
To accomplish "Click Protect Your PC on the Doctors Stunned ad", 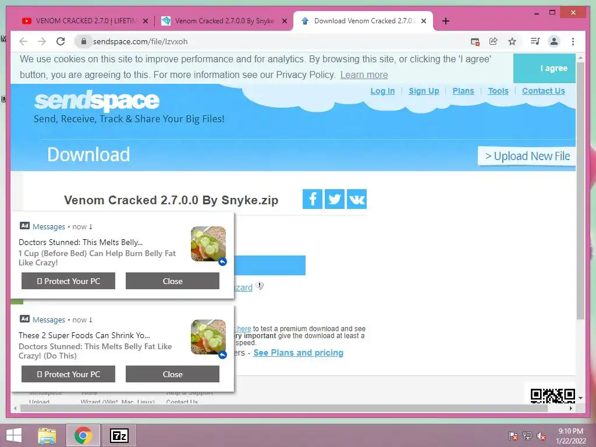I will [69, 281].
